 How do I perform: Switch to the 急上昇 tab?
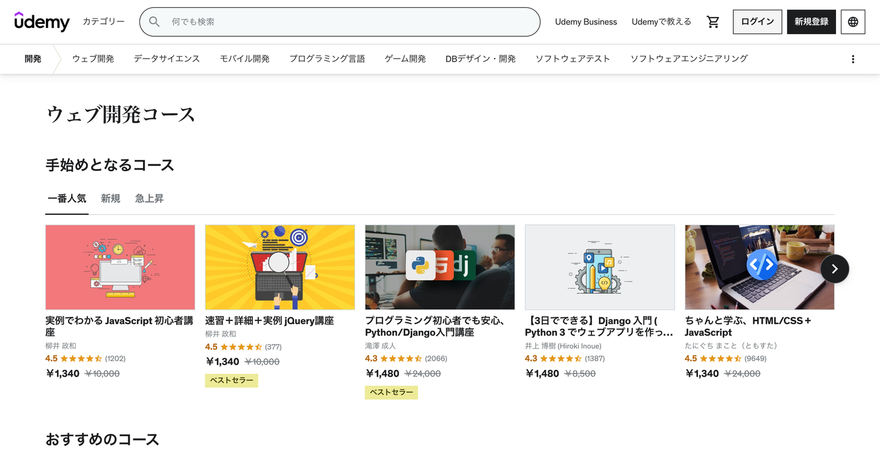coord(149,198)
